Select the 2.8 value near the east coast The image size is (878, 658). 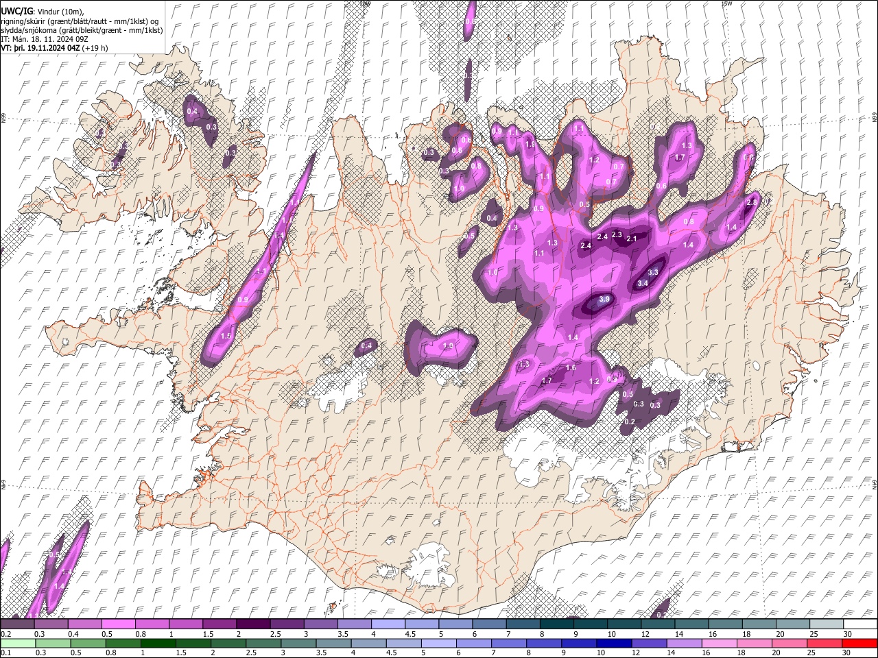(x=751, y=202)
